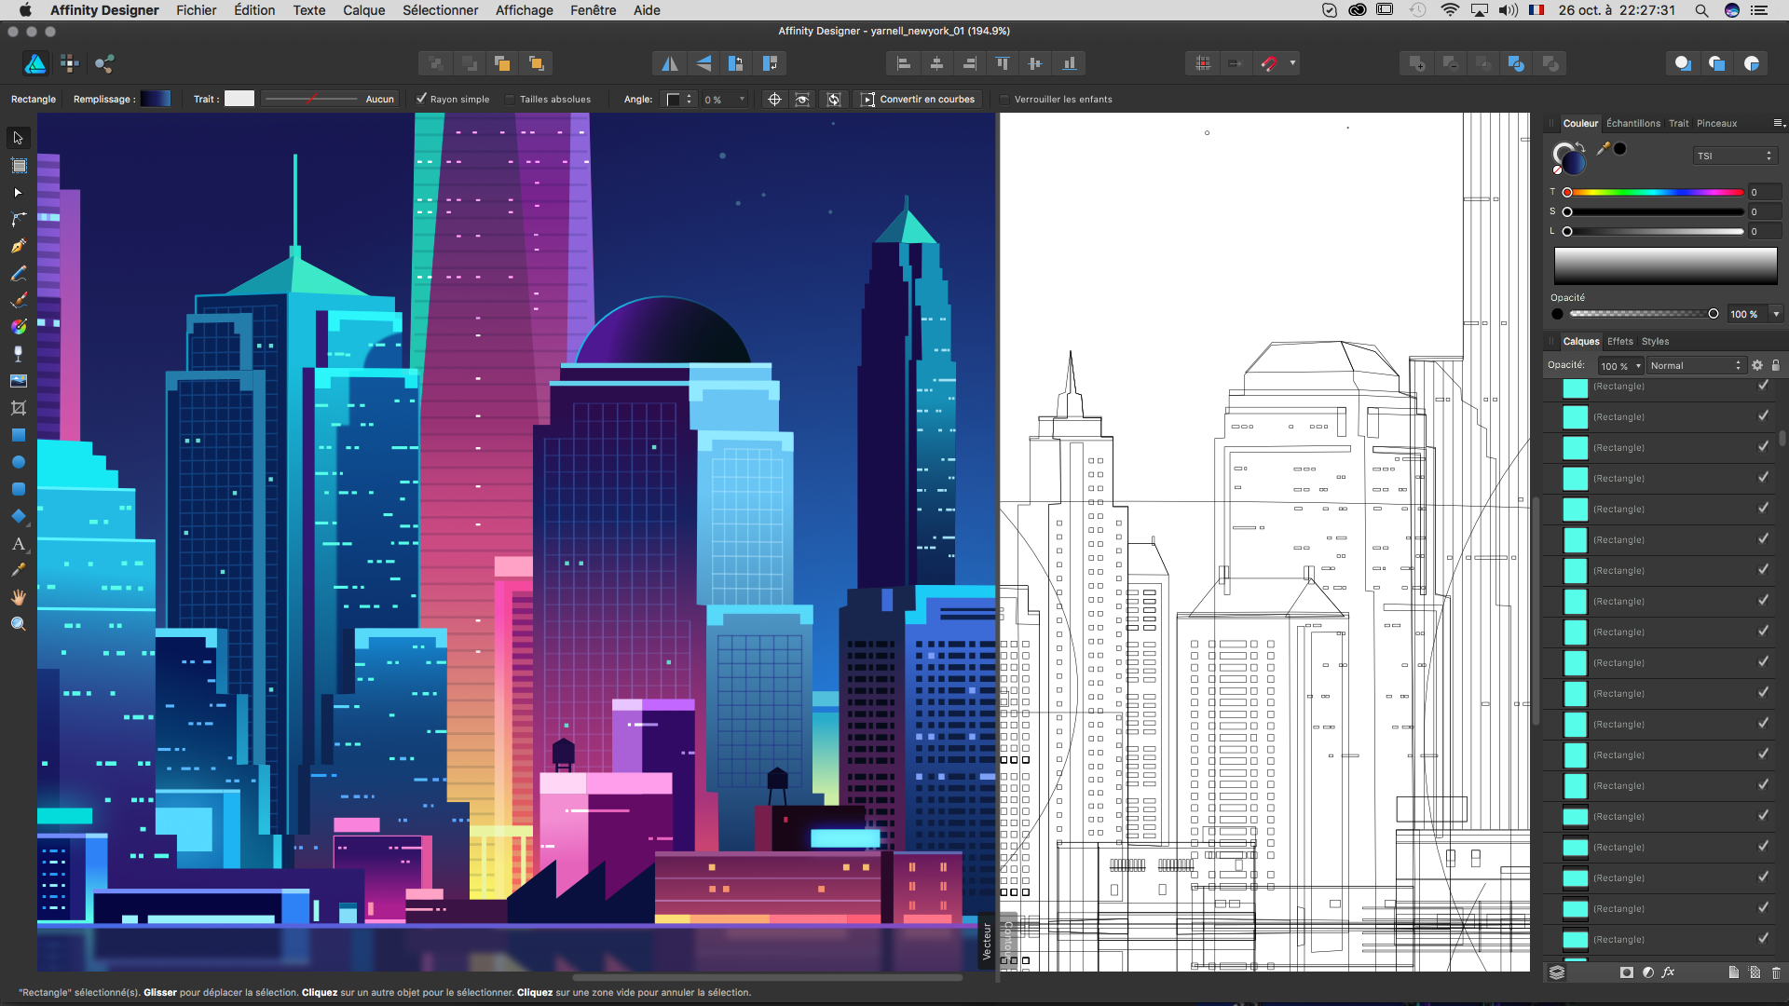Click the Aucun stroke width field

[x=379, y=99]
